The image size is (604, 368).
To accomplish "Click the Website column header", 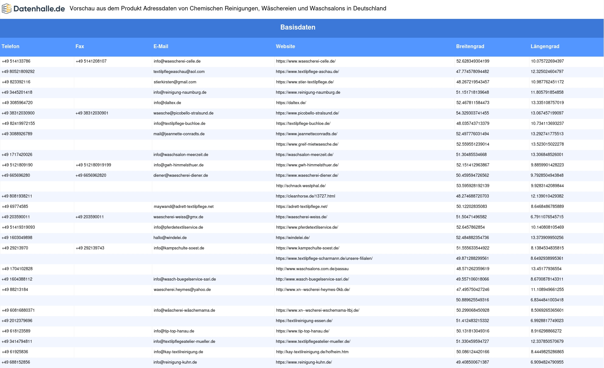I will 285,47.
